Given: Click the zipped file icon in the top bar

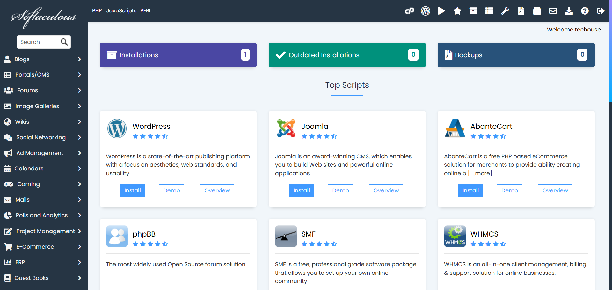Looking at the screenshot, I should coord(521,11).
